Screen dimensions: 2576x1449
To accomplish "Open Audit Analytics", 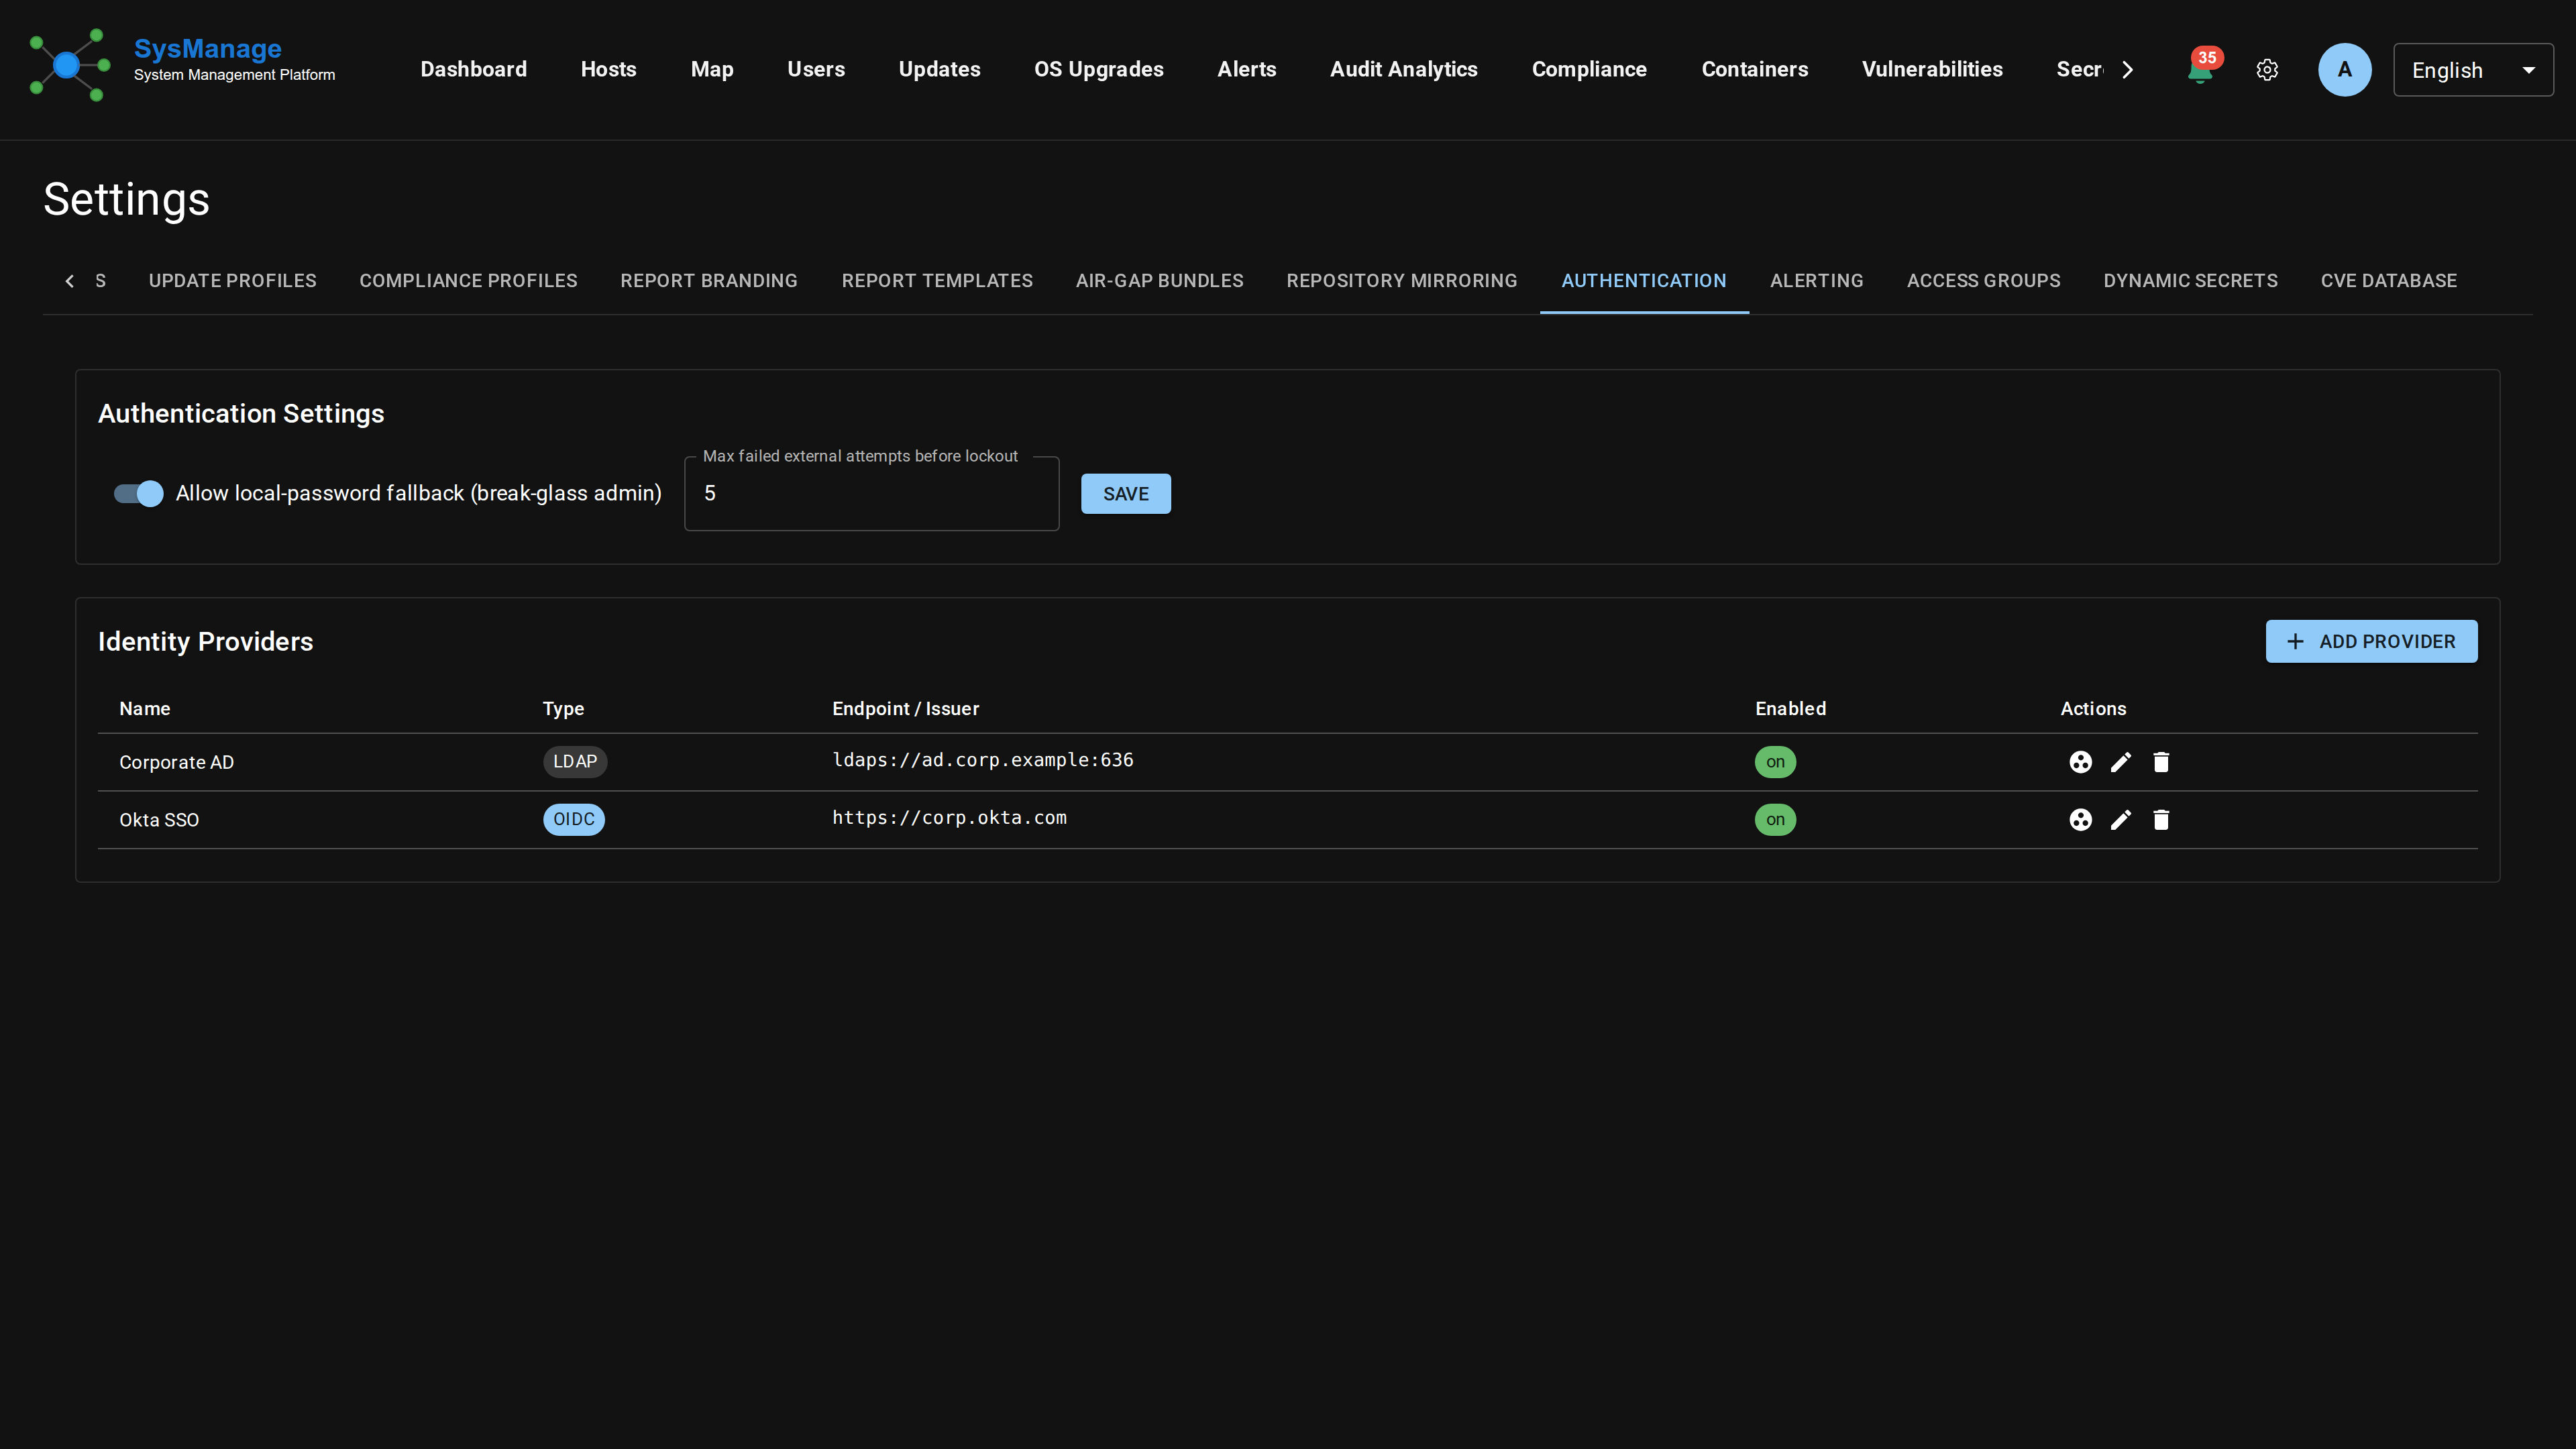I will [1403, 69].
